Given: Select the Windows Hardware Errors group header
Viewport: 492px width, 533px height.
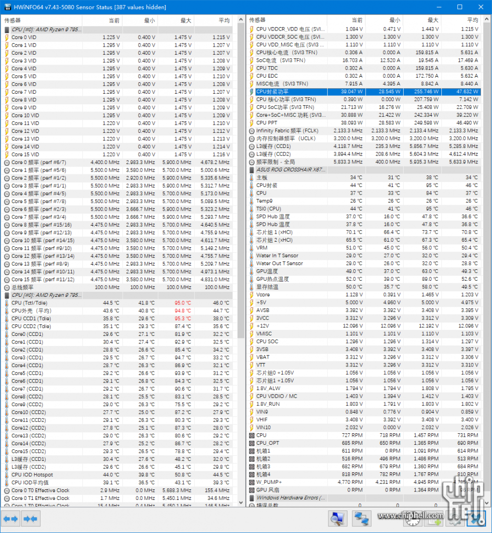Looking at the screenshot, I should pyautogui.click(x=364, y=498).
